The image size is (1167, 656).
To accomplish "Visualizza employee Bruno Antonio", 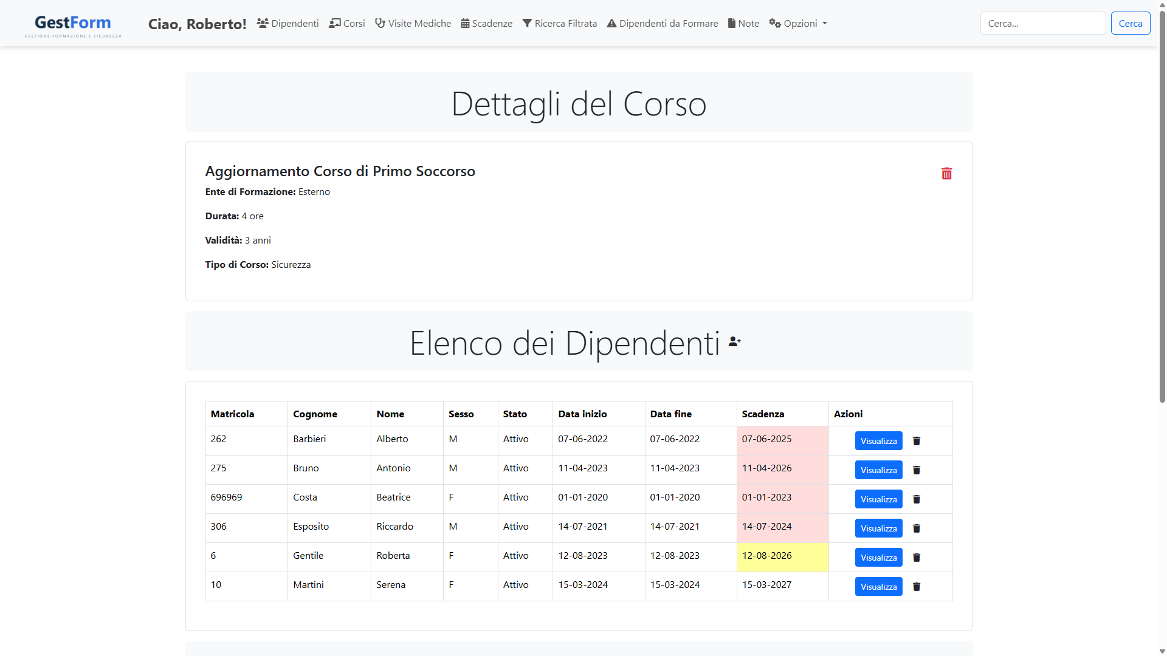I will 878,470.
